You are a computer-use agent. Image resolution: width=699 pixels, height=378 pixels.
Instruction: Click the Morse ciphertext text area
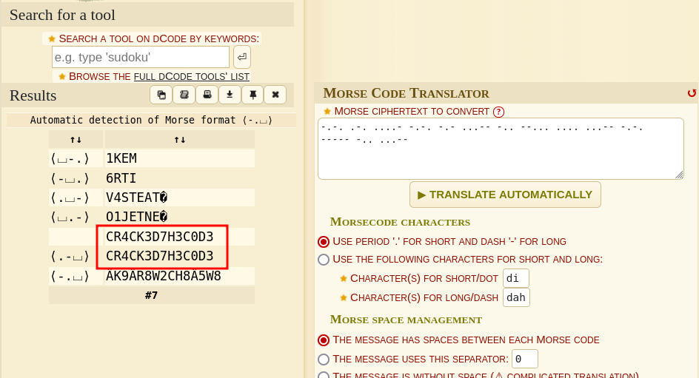pos(500,148)
